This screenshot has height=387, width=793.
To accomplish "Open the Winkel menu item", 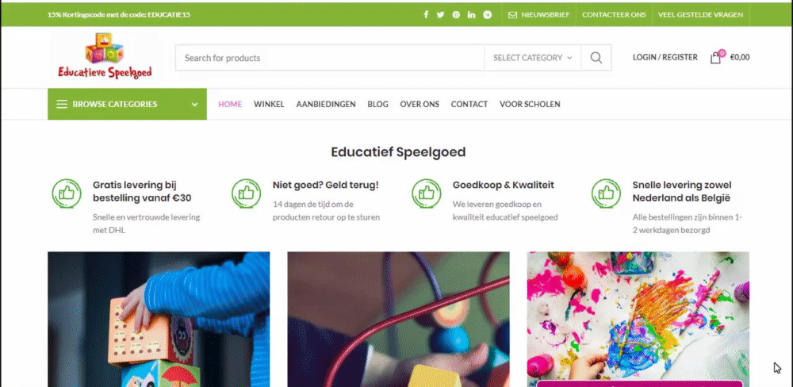I will point(269,104).
